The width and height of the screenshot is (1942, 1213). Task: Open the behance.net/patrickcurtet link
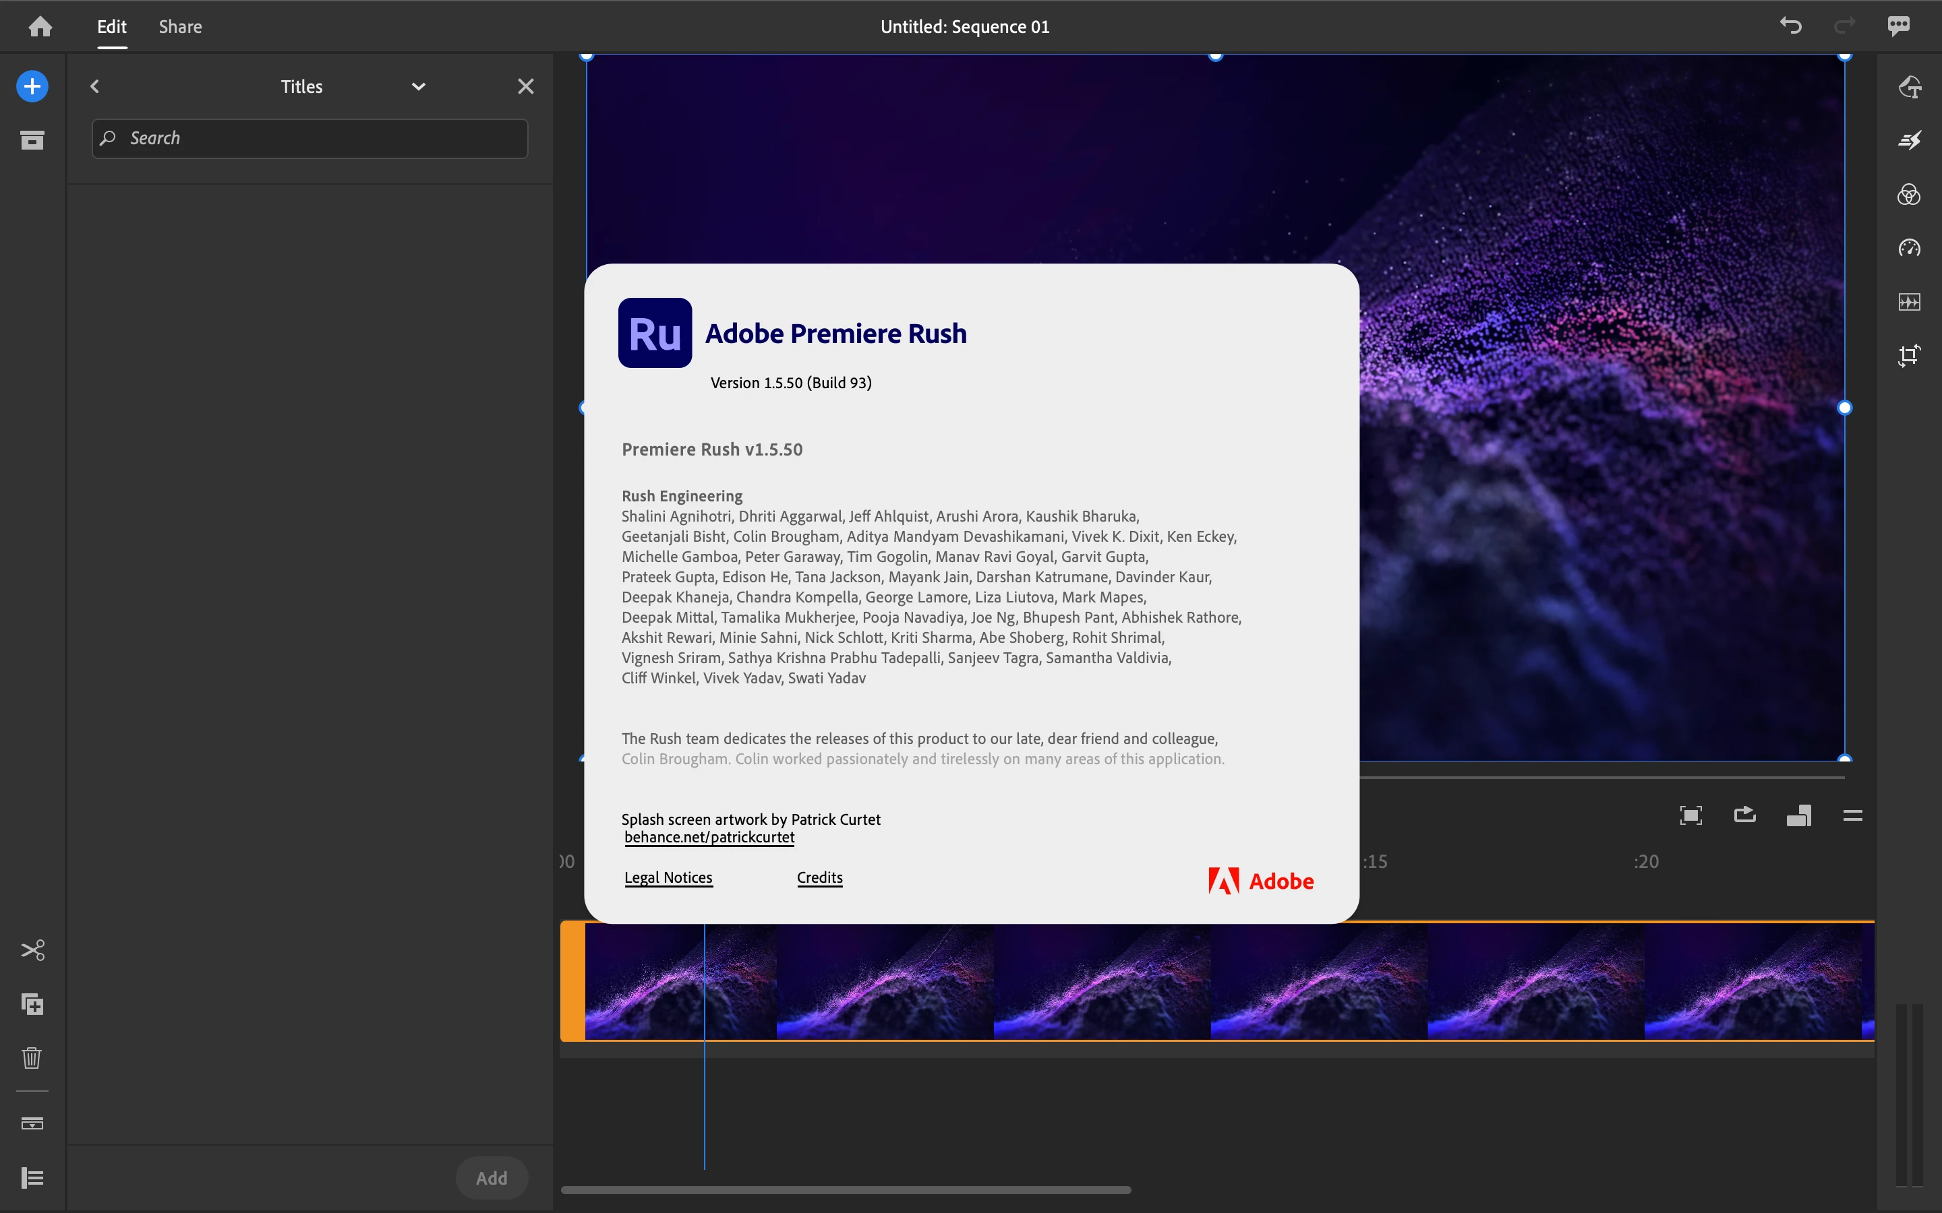click(x=709, y=837)
